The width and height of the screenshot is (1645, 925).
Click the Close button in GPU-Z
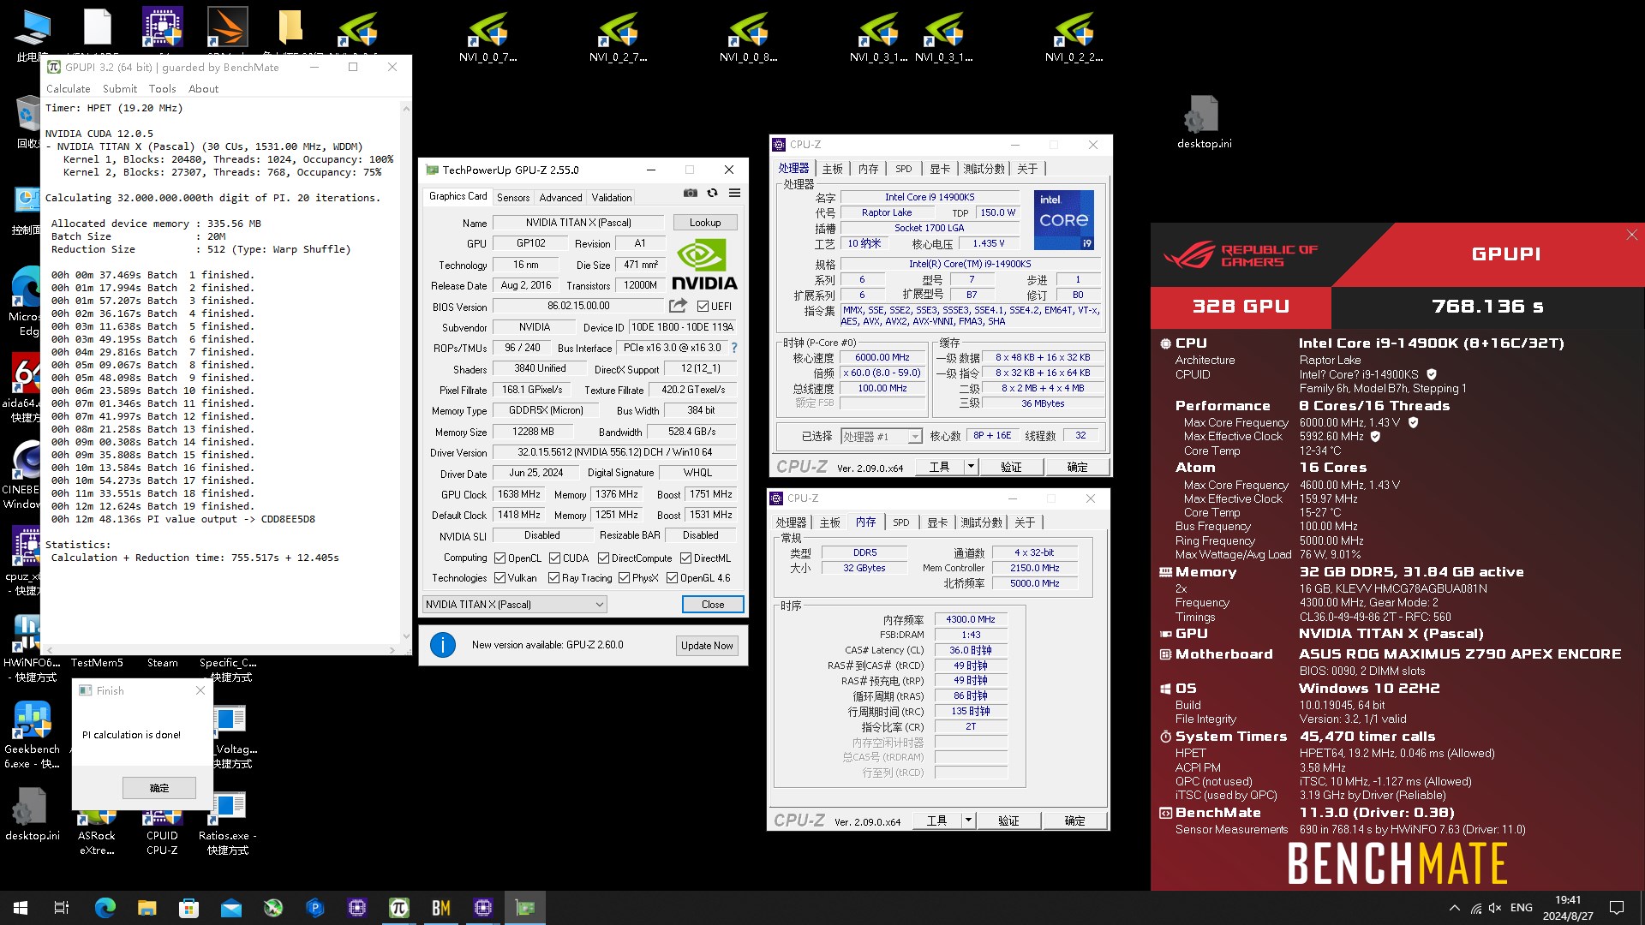coord(713,605)
